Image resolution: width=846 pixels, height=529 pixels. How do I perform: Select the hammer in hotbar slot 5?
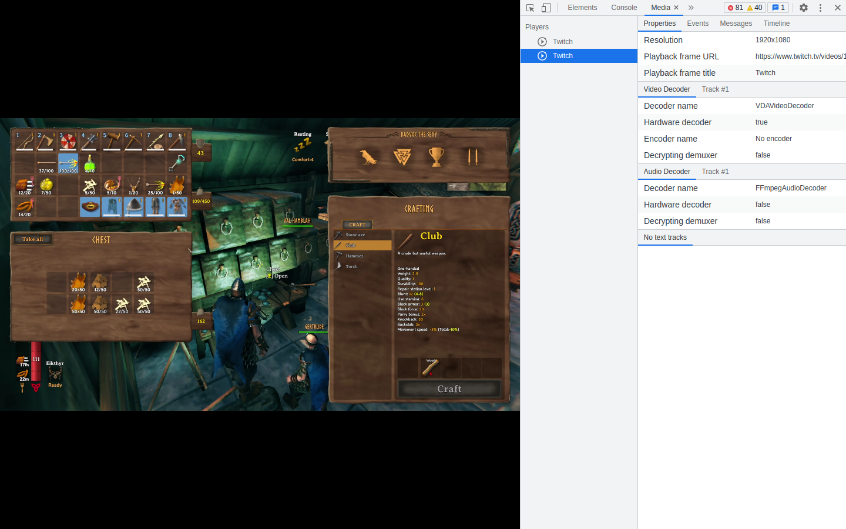[112, 141]
